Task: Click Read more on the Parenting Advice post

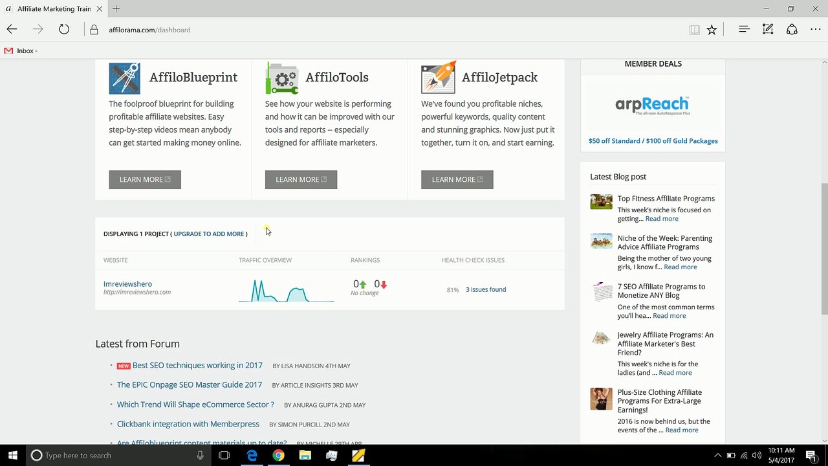Action: (681, 267)
